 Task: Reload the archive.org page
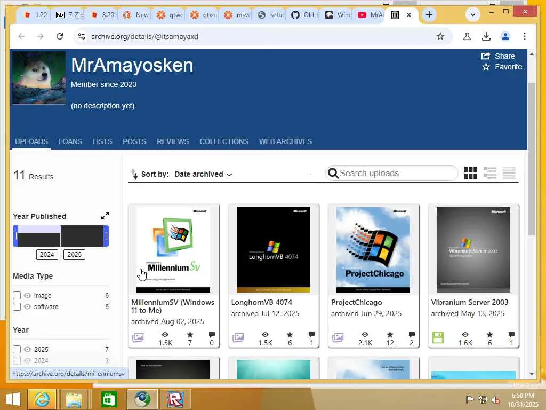click(x=60, y=36)
